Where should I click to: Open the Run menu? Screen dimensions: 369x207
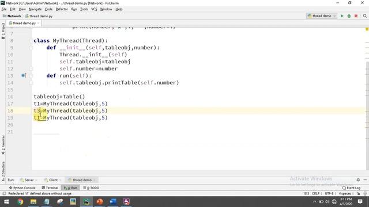point(74,9)
